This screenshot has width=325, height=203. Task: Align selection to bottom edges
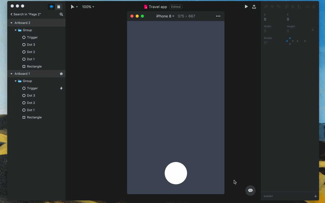coord(299,7)
